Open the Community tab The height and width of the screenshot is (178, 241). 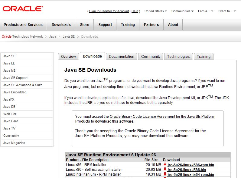coord(151,57)
